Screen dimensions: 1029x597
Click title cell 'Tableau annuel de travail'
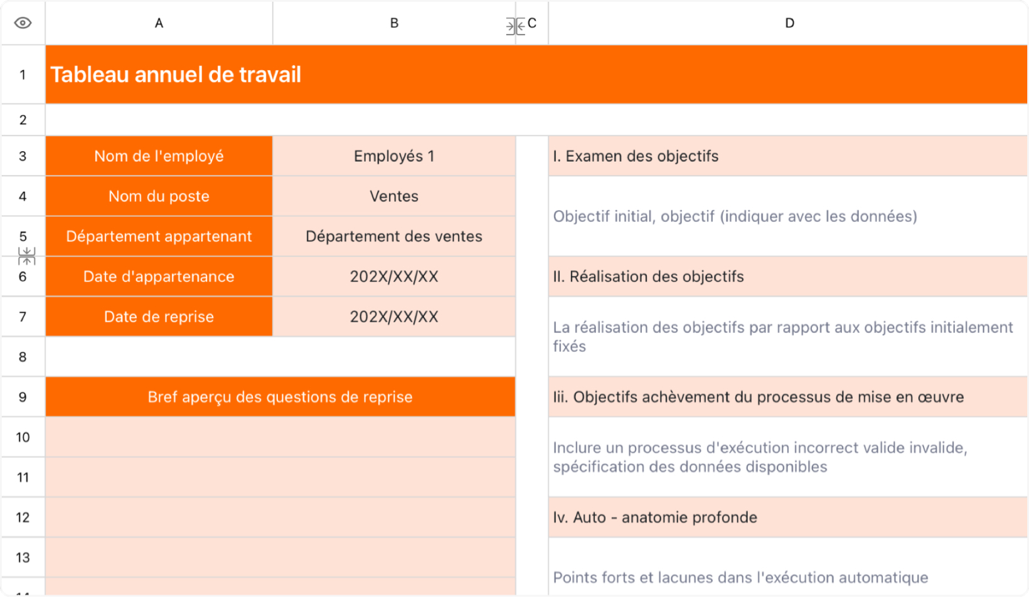tap(536, 75)
